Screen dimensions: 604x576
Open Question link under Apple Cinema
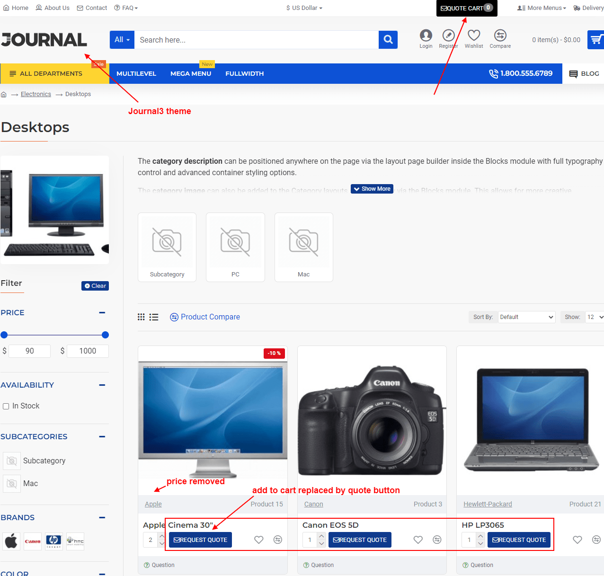click(x=159, y=565)
